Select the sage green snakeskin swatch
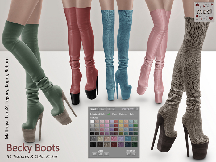Image resolution: width=216 pixels, height=162 pixels. tap(135, 139)
